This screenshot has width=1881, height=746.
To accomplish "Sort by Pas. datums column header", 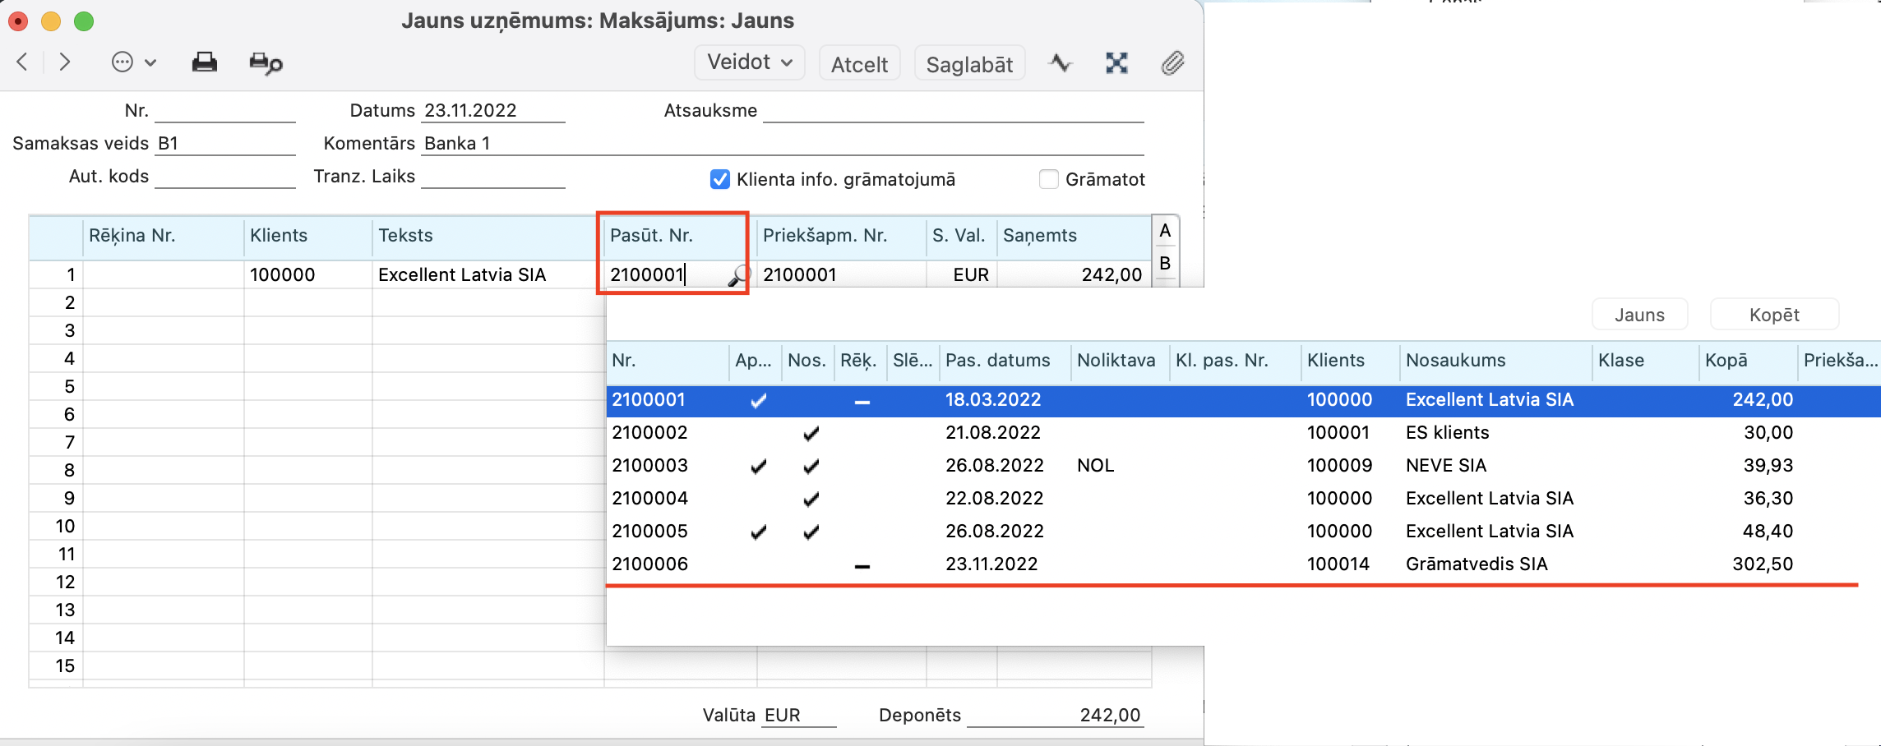I will coord(997,361).
